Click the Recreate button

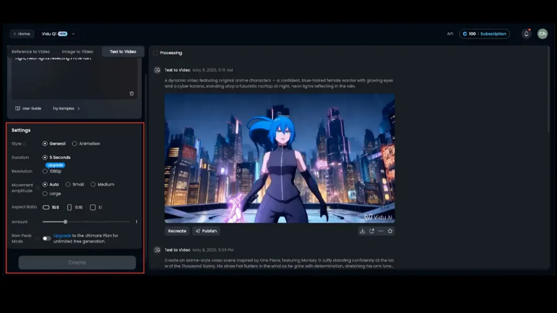177,231
